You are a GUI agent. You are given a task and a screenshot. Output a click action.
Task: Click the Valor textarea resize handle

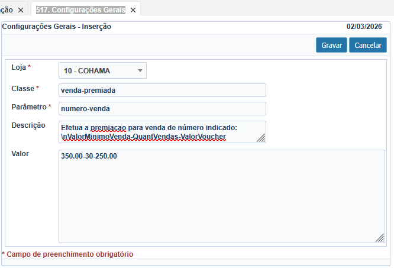pos(380,238)
